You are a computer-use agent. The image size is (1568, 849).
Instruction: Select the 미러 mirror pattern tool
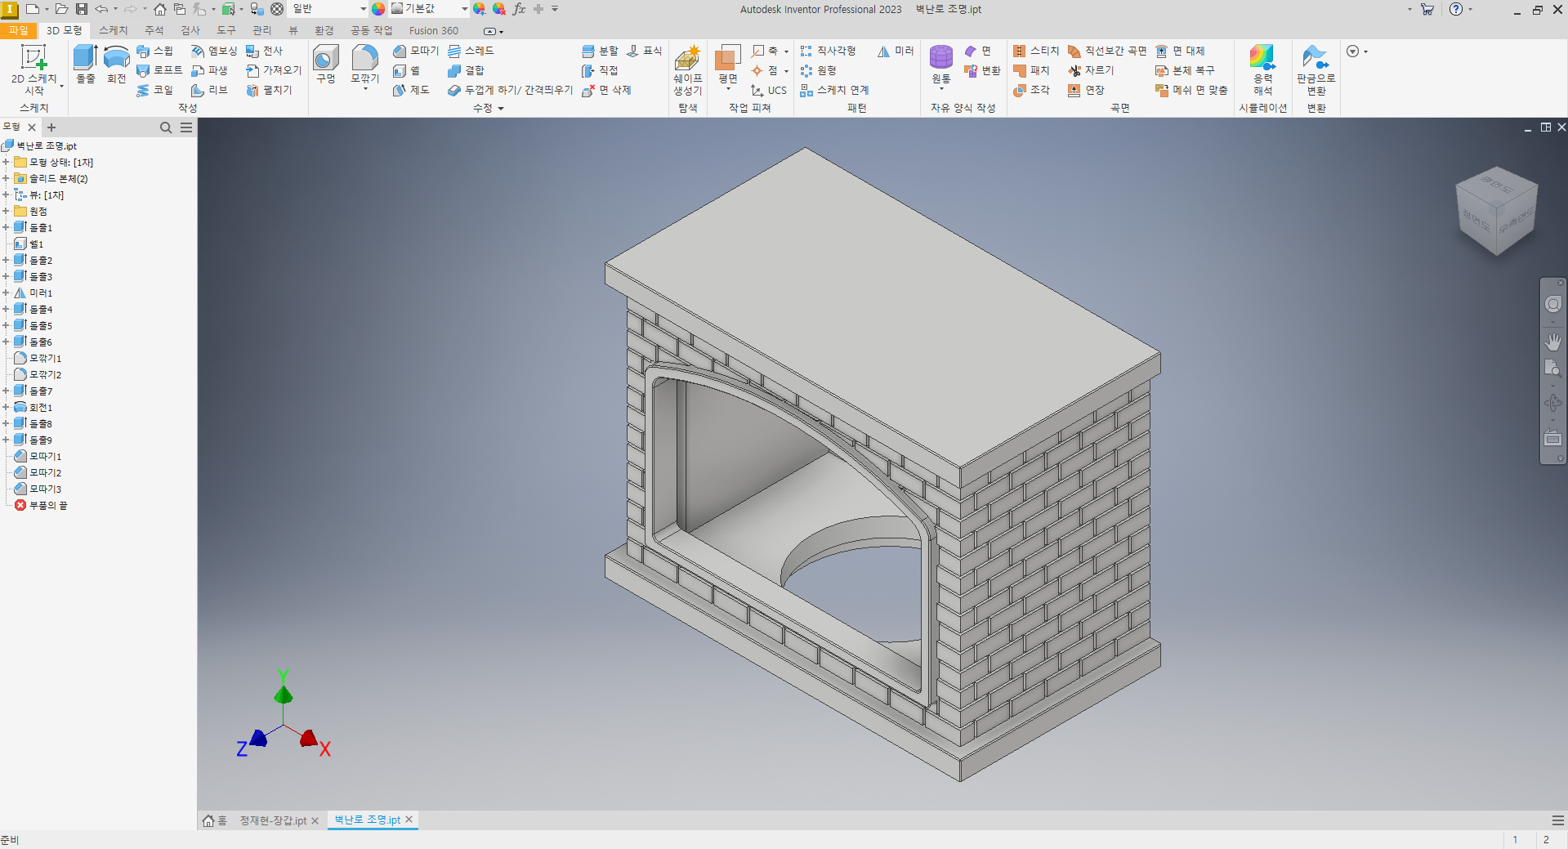click(896, 51)
